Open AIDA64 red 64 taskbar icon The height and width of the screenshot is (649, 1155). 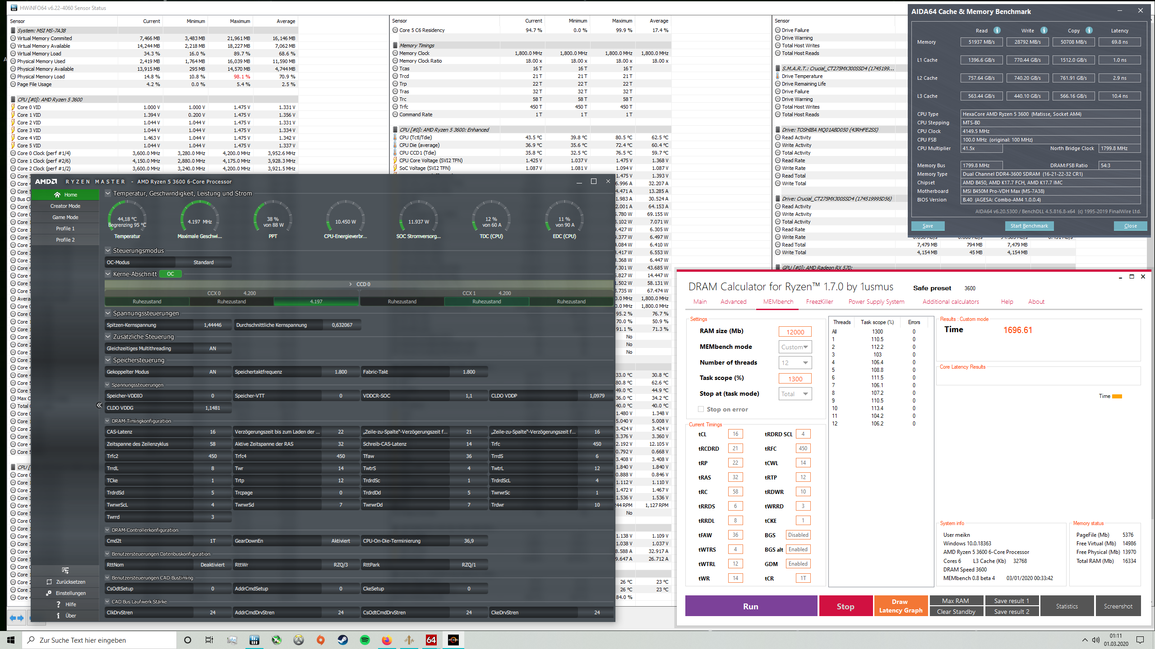tap(431, 640)
